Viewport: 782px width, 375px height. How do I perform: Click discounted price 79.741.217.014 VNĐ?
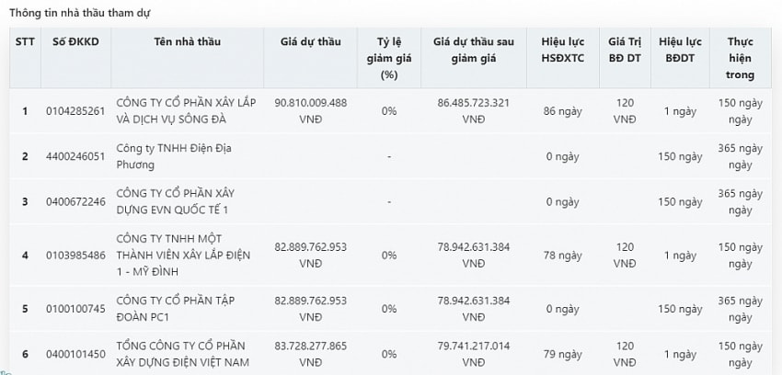pos(473,354)
